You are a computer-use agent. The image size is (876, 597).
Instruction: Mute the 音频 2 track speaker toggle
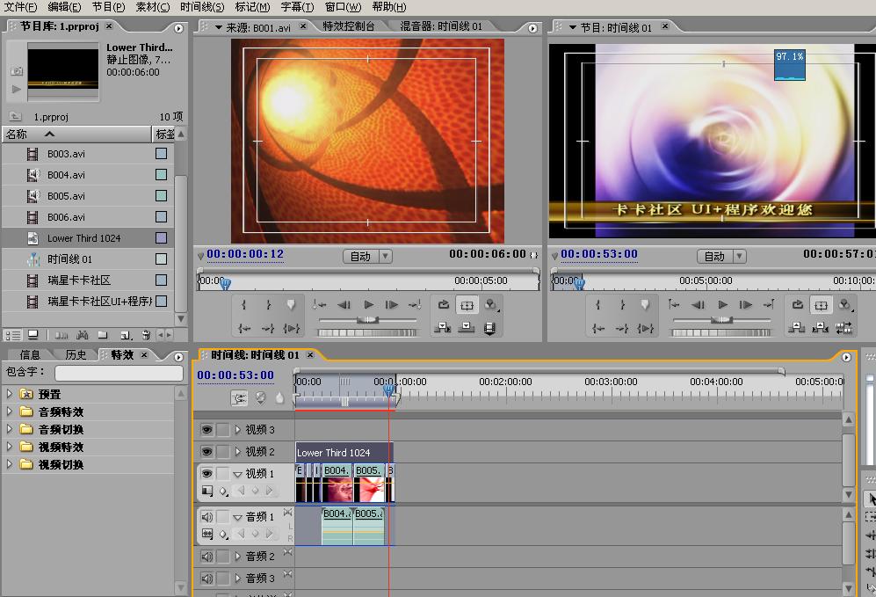[206, 557]
